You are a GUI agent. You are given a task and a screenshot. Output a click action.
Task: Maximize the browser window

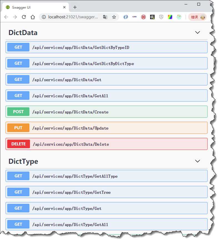(x=199, y=4)
